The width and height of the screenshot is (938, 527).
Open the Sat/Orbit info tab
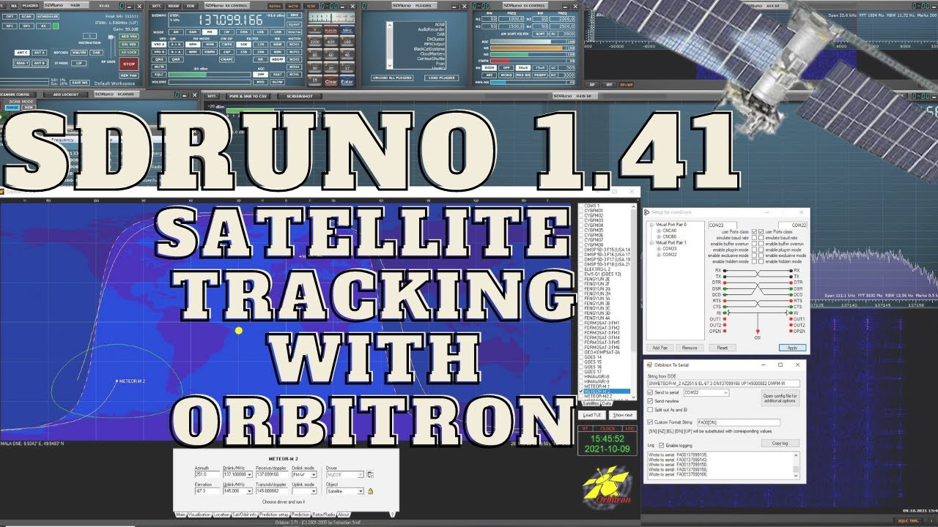pos(245,515)
